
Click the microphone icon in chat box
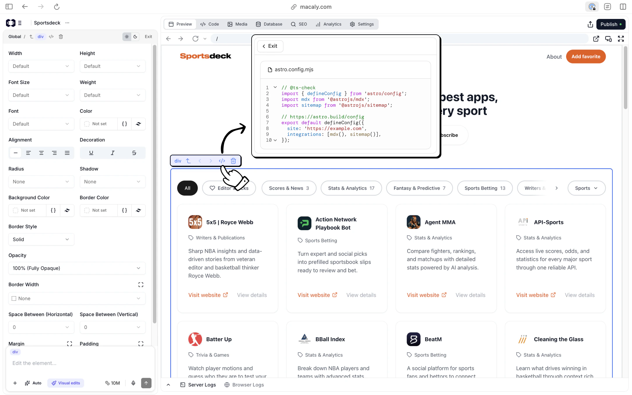tap(133, 383)
